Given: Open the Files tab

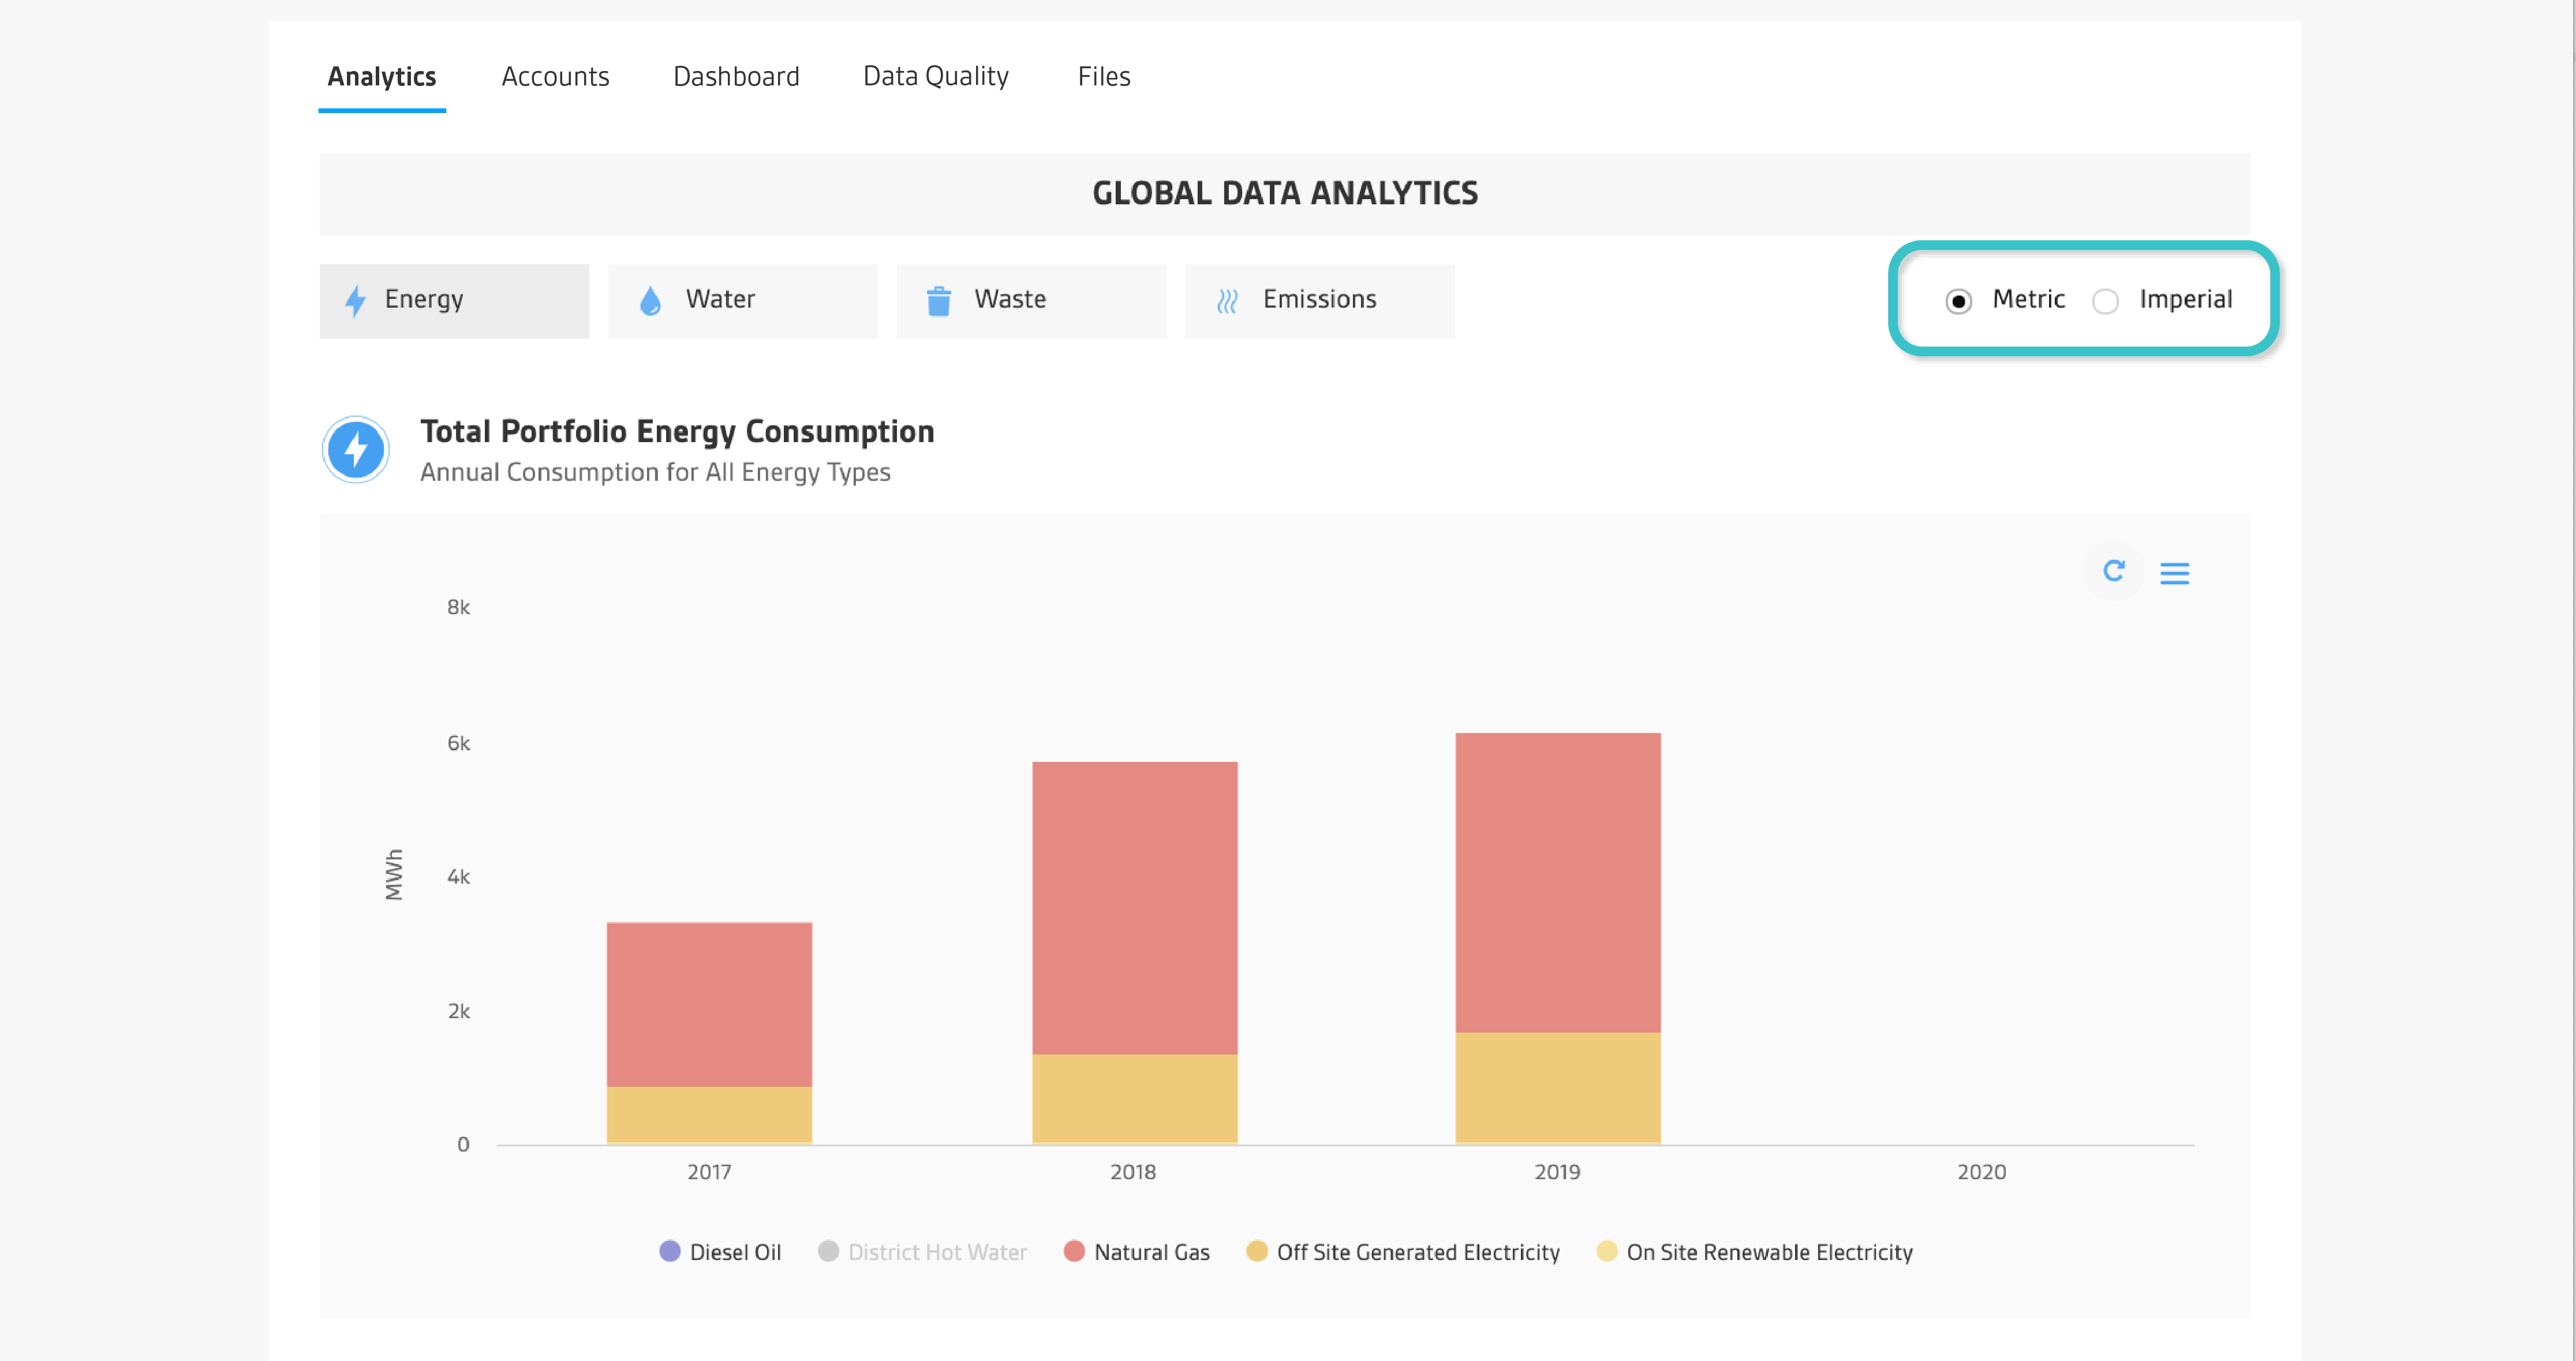Looking at the screenshot, I should coord(1103,76).
